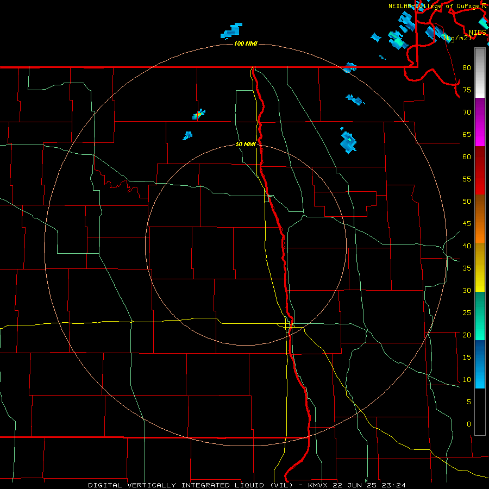Click the green segment of the color bar
This screenshot has width=489, height=489.
pos(480,316)
